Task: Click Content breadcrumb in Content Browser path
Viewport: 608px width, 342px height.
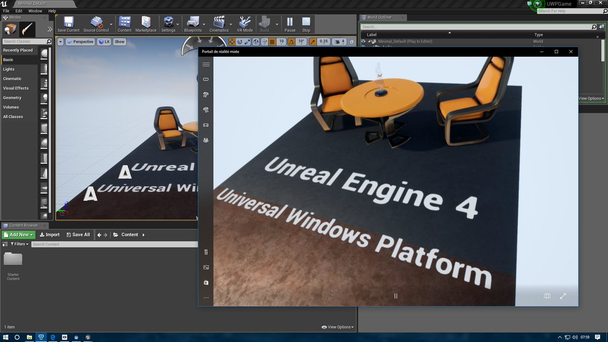Action: click(x=130, y=235)
